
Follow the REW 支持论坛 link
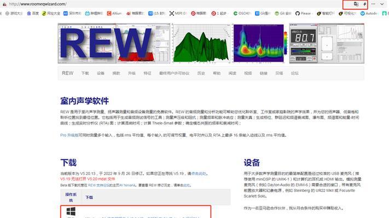coord(98,185)
